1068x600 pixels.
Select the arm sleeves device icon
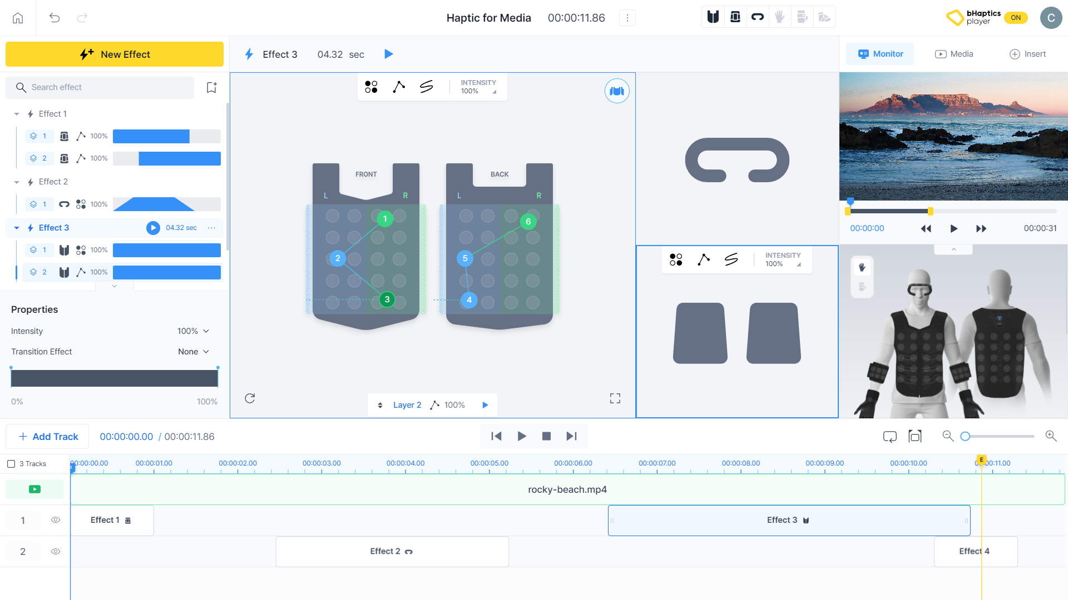click(x=735, y=17)
